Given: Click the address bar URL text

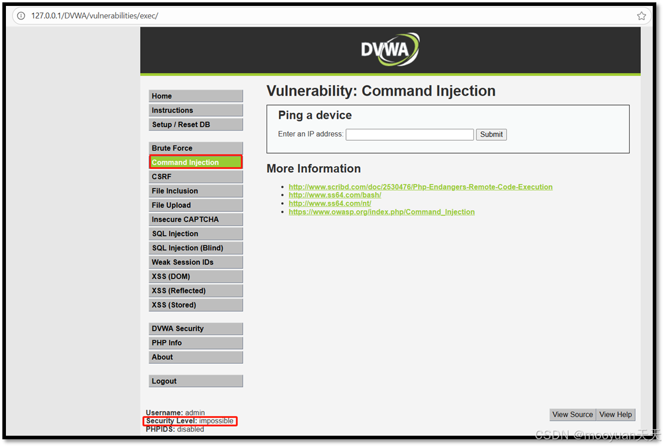Looking at the screenshot, I should [94, 15].
